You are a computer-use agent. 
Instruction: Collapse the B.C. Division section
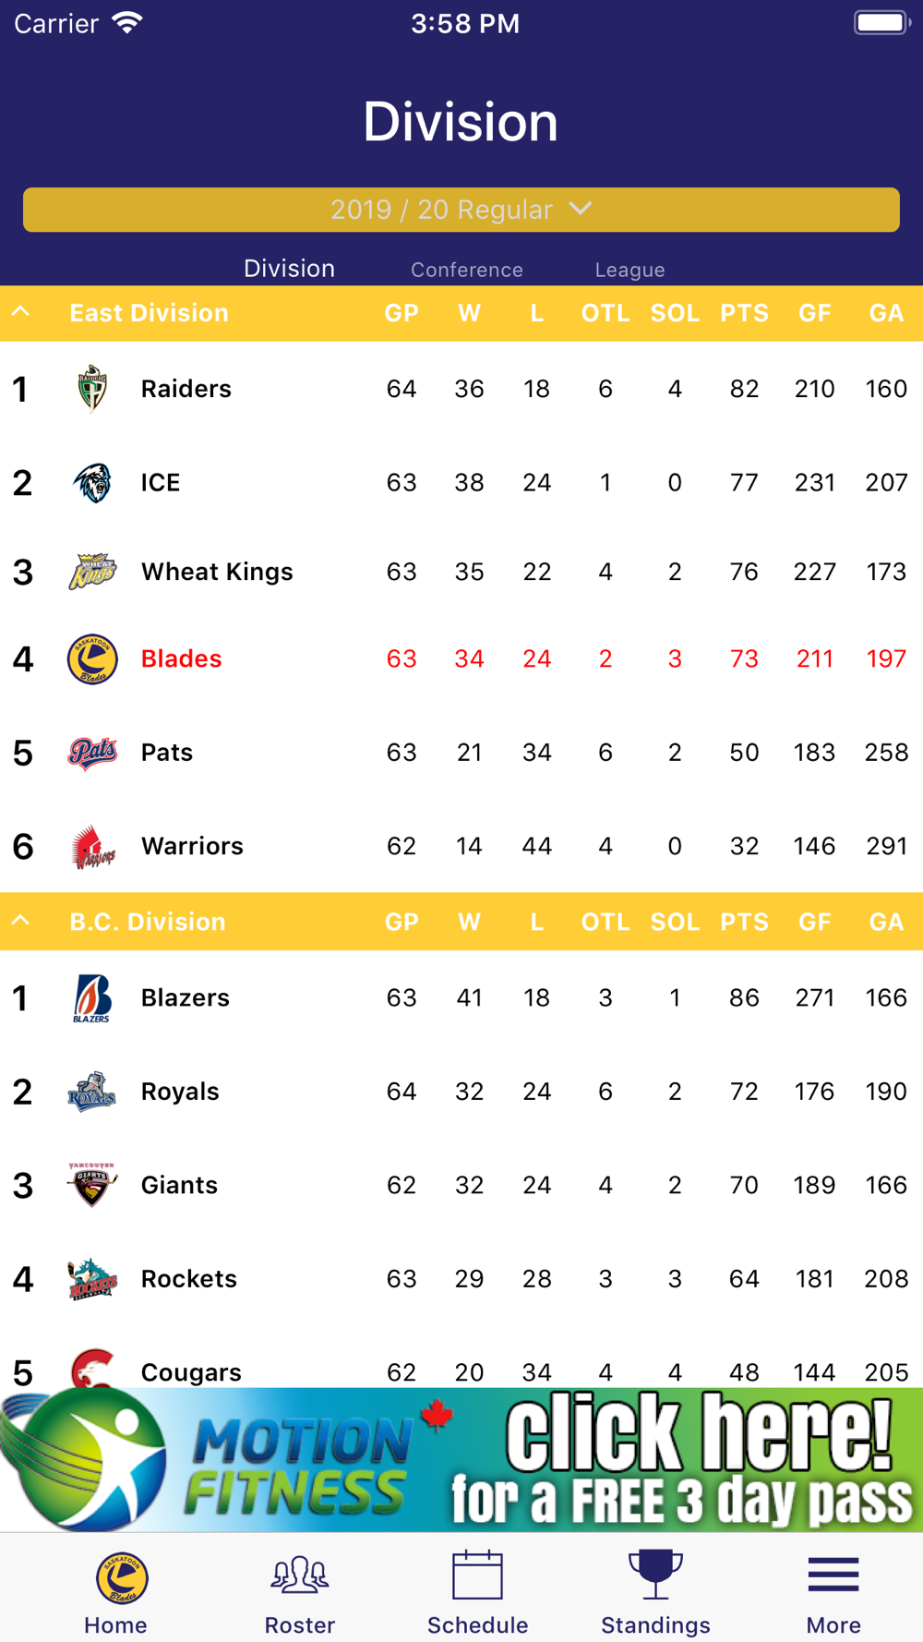pos(21,921)
